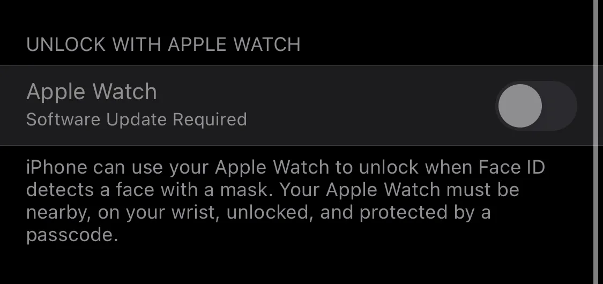Click the word 'iPhone' starting the description
The image size is (603, 284).
point(57,167)
